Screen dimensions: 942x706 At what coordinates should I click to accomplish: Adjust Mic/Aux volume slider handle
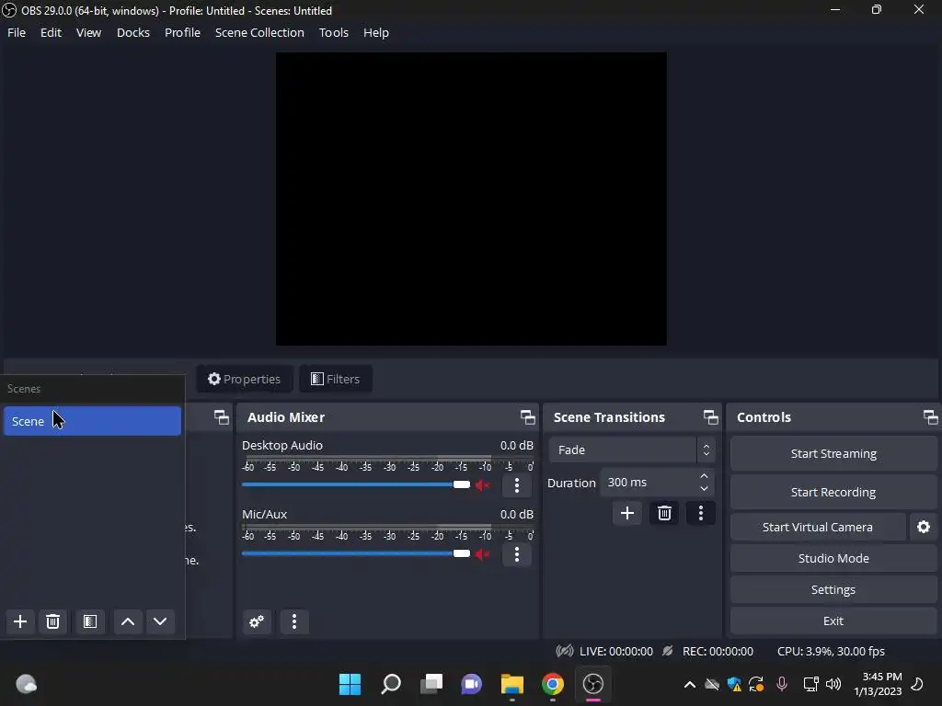pyautogui.click(x=462, y=553)
